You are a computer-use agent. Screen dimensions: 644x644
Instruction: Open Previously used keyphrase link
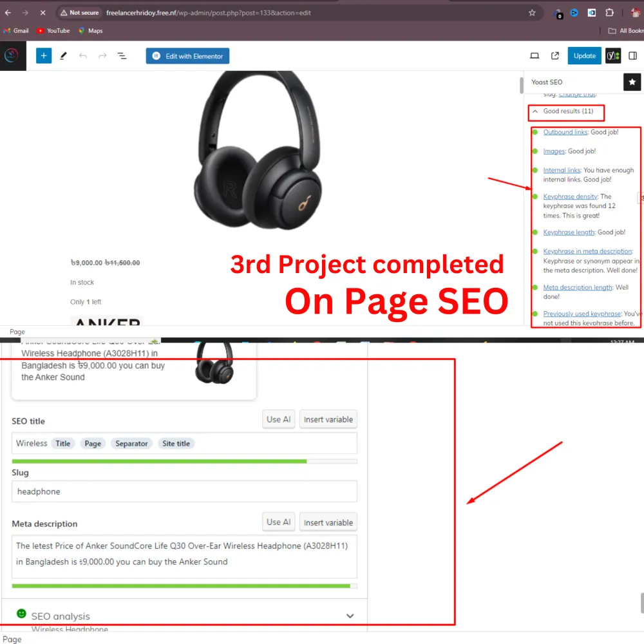tap(582, 314)
